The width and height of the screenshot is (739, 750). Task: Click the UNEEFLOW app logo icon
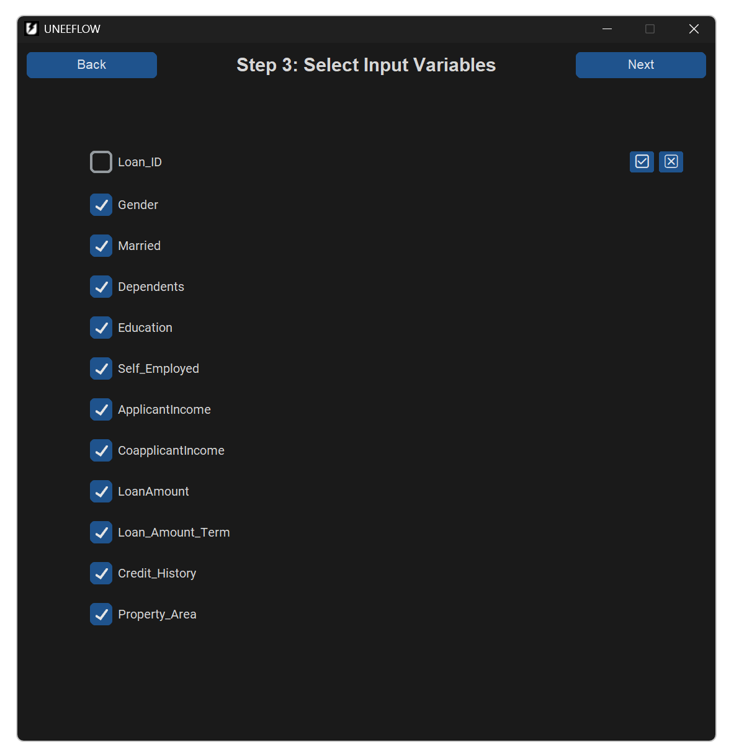click(x=32, y=29)
